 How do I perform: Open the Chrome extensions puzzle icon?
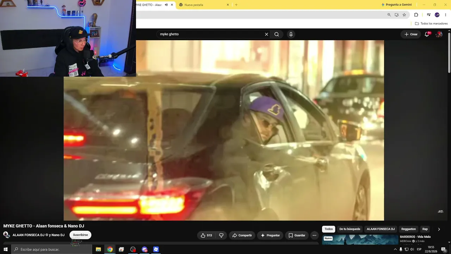[x=416, y=15]
